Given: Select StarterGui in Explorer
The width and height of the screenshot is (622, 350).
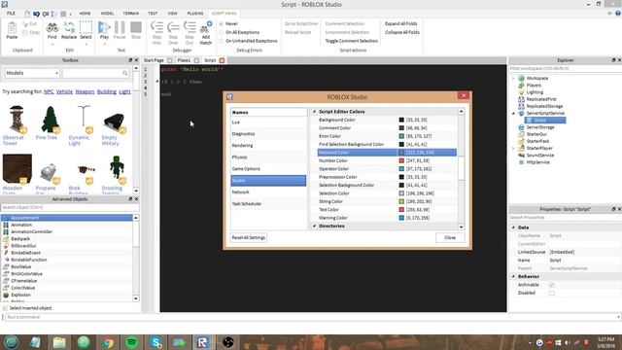Looking at the screenshot, I should click(x=536, y=134).
